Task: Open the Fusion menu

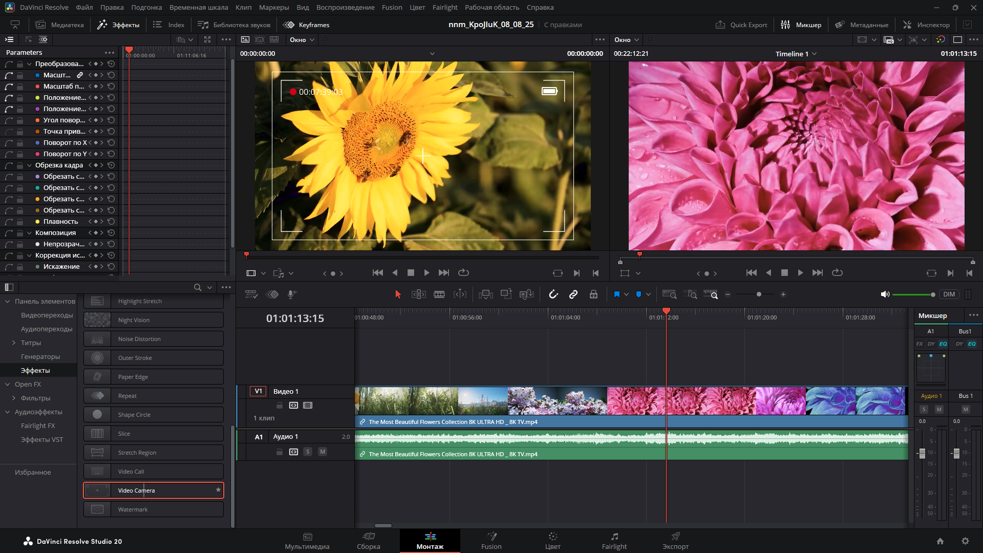Action: pos(392,7)
